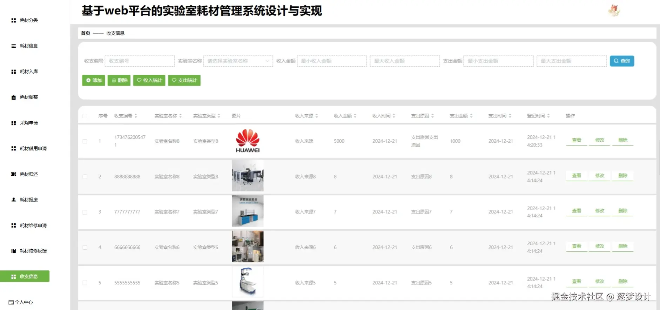Click the 耗材维修申请 sidebar icon
This screenshot has height=310, width=660.
14,225
